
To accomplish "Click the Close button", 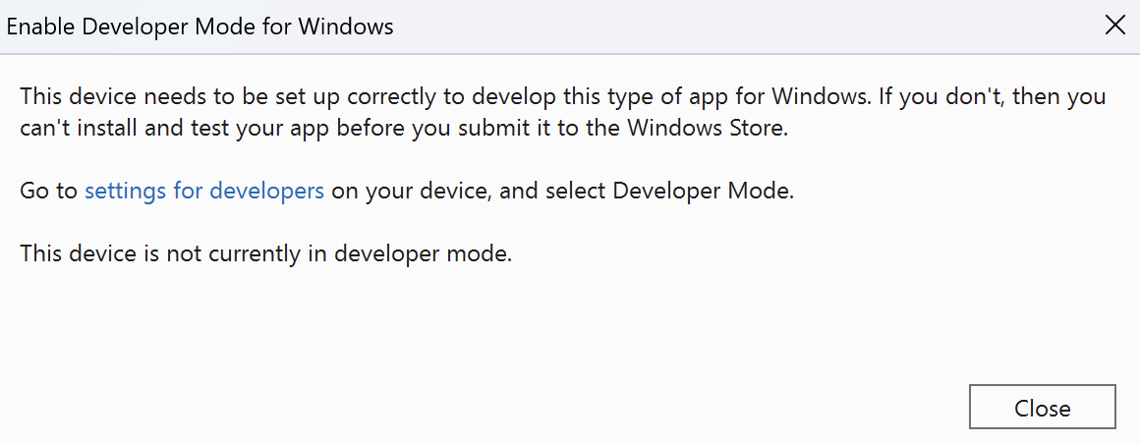I will coord(1042,407).
